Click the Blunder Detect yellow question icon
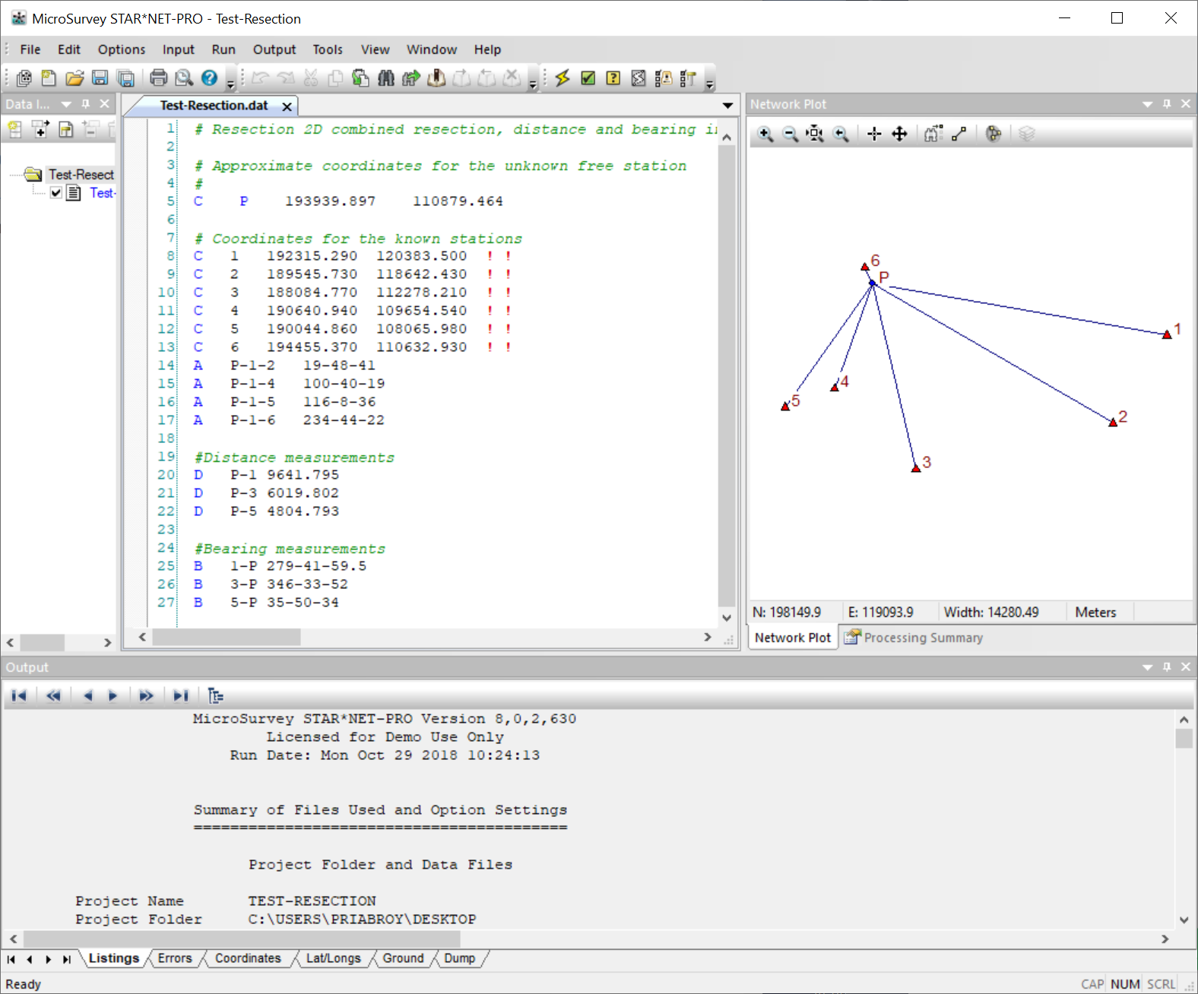 pos(613,78)
